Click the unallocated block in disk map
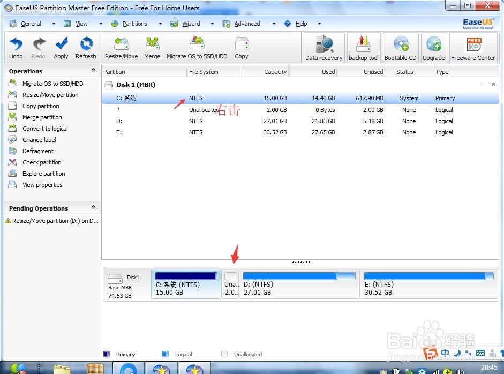This screenshot has width=504, height=374. click(x=230, y=285)
